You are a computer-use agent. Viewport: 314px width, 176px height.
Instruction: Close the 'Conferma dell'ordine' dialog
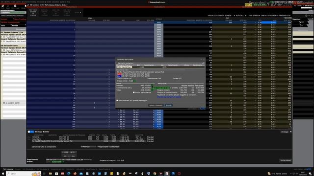click(x=204, y=60)
